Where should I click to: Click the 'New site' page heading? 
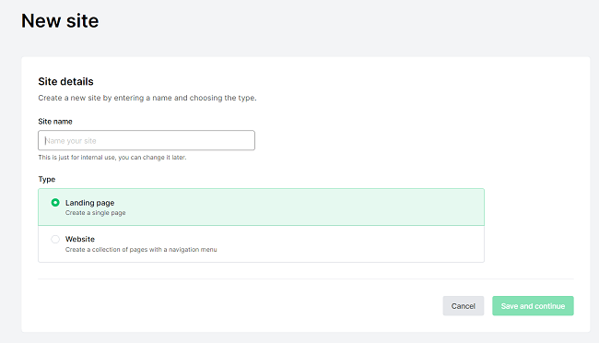pyautogui.click(x=60, y=20)
